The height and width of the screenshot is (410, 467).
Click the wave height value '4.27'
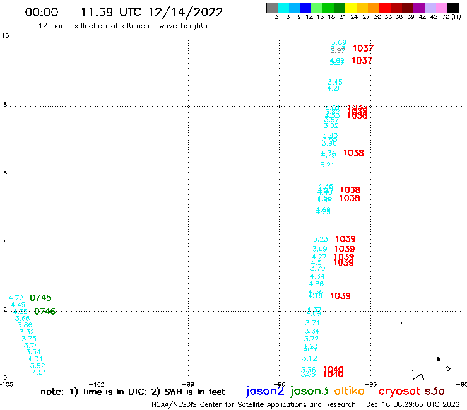pos(319,257)
